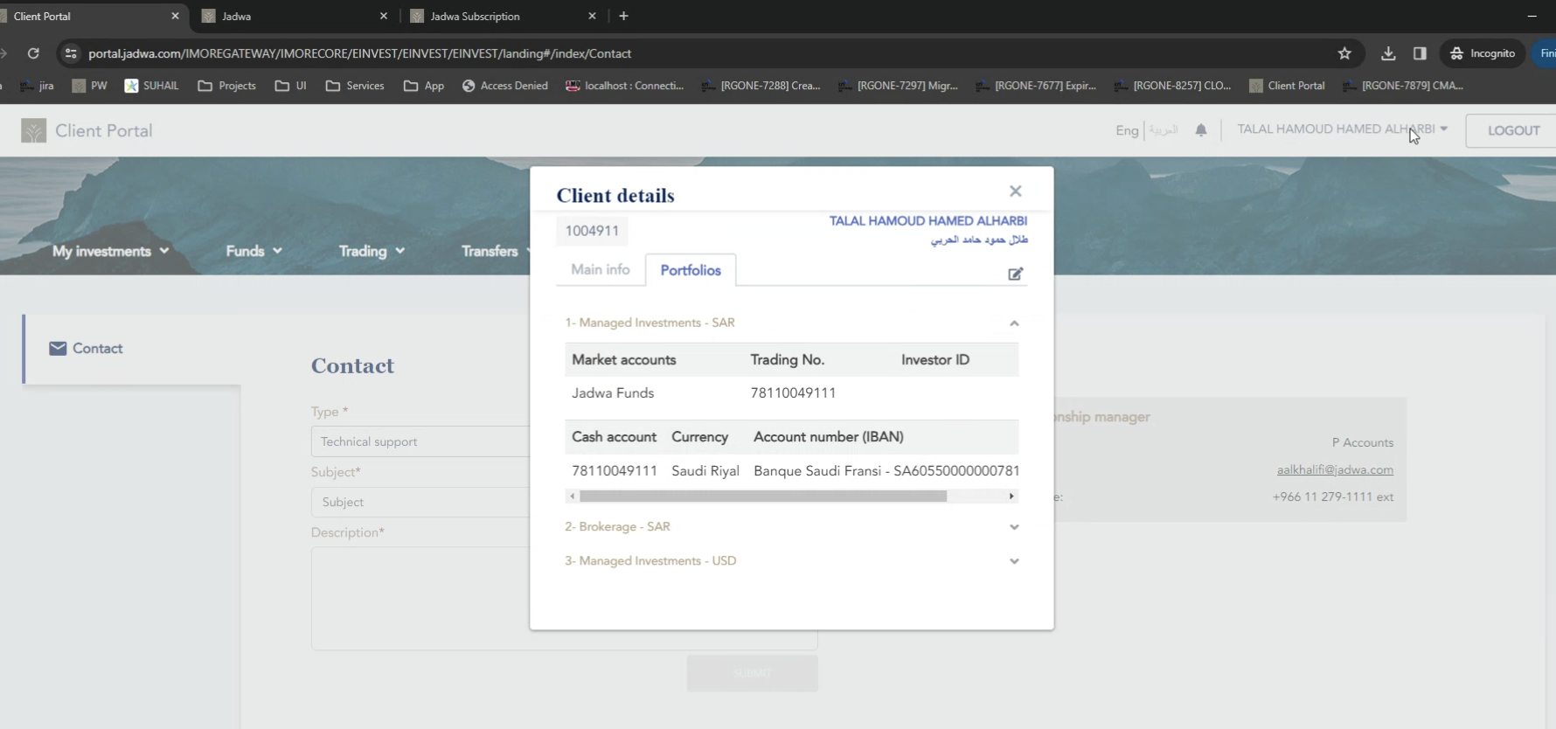The image size is (1556, 729).
Task: Click the Contact envelope icon in sidebar
Action: (x=58, y=349)
